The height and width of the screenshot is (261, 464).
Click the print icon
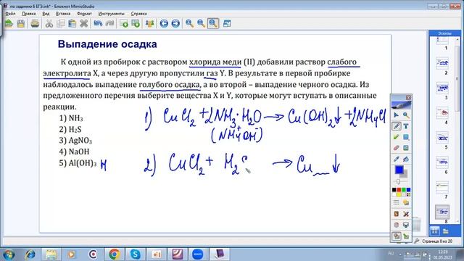coord(35,23)
